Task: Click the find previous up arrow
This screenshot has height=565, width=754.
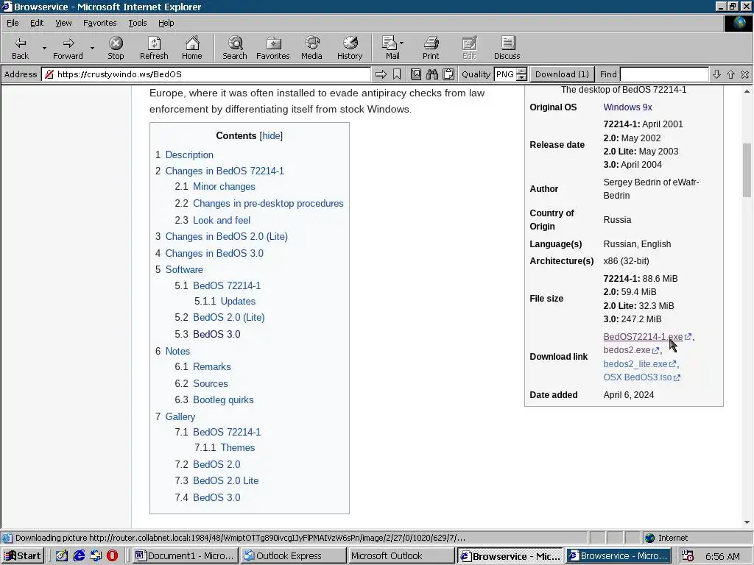Action: [x=731, y=74]
